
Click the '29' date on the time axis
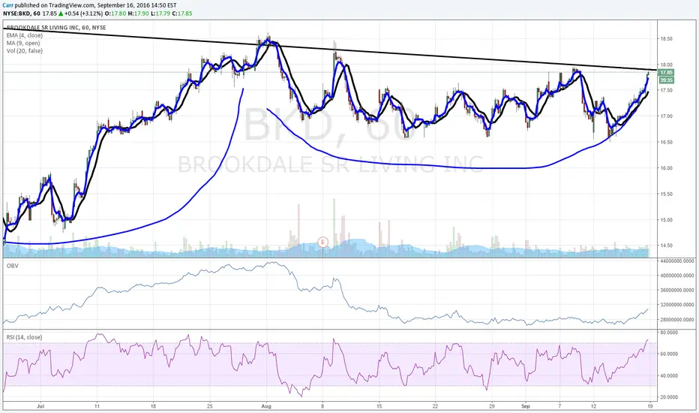(x=492, y=406)
